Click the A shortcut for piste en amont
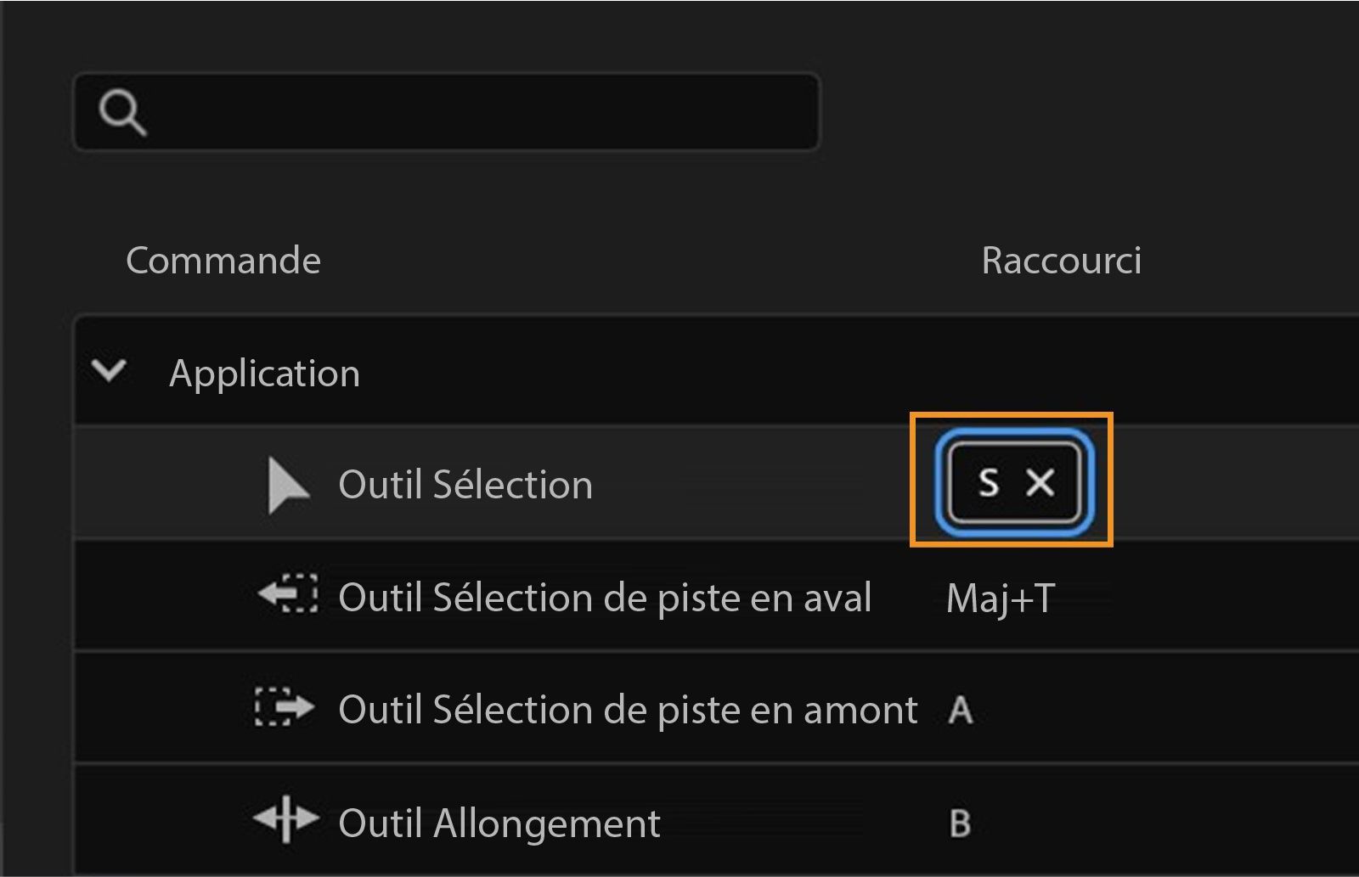1359x877 pixels. coord(958,710)
